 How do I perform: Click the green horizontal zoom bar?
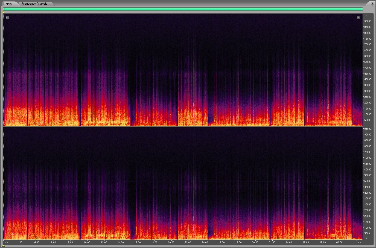click(x=183, y=9)
